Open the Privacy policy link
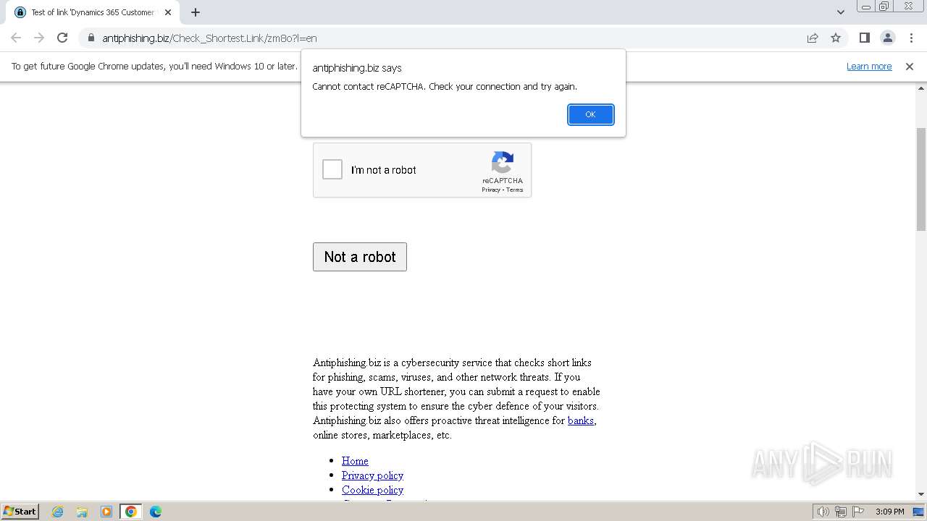Screen dimensions: 927x521 click(x=372, y=475)
